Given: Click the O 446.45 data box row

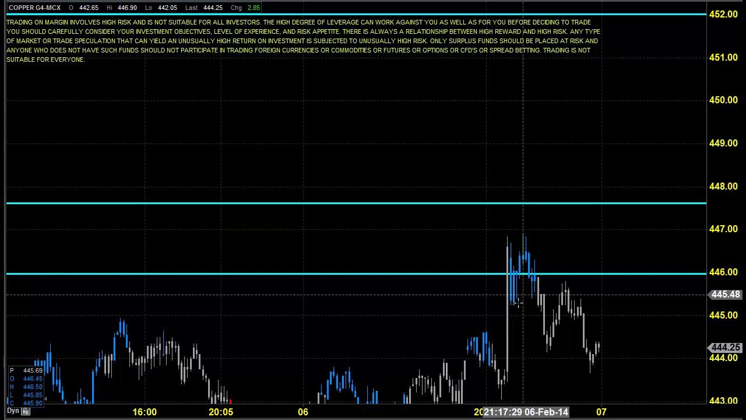Looking at the screenshot, I should tap(26, 379).
